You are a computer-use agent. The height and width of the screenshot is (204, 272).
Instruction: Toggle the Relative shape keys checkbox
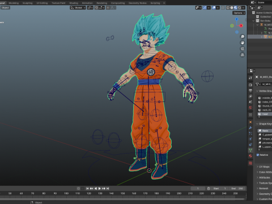pyautogui.click(x=258, y=155)
